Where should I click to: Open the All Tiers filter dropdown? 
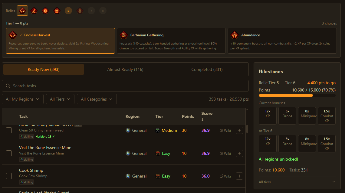[60, 99]
